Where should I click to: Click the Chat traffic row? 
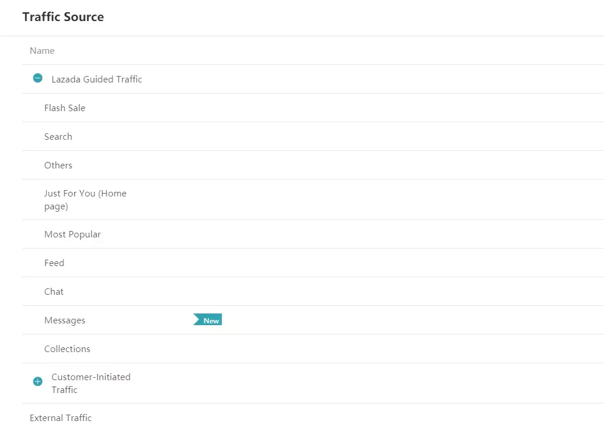(x=54, y=292)
